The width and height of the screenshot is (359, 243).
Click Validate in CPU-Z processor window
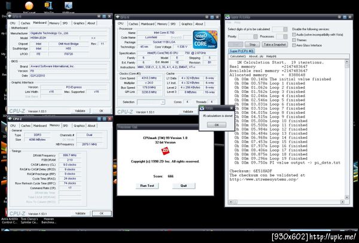tap(188, 112)
